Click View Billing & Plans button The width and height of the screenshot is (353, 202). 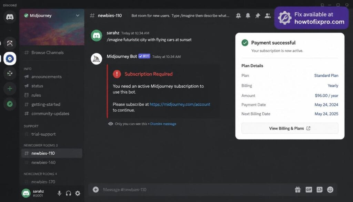pyautogui.click(x=290, y=128)
